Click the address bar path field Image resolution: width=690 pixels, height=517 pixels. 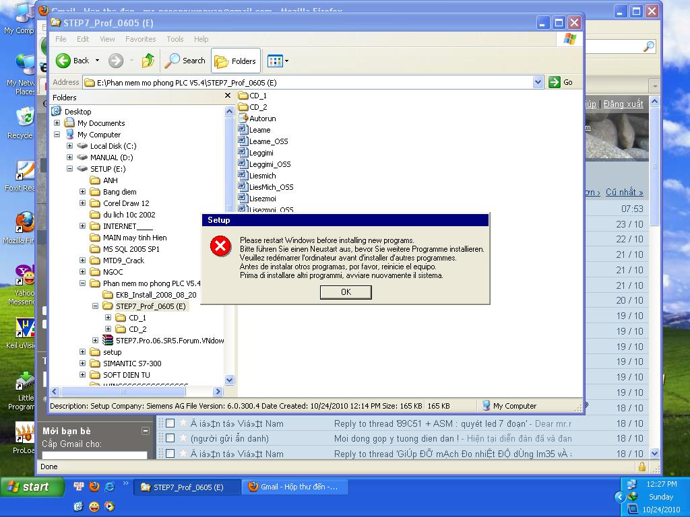coord(307,82)
